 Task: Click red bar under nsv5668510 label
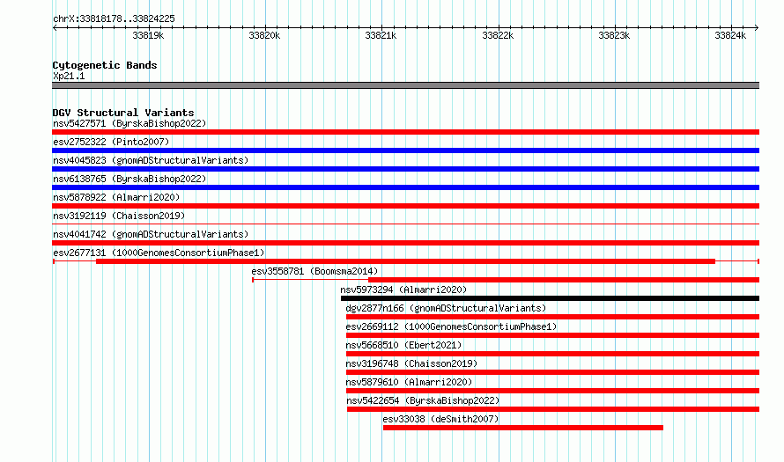pyautogui.click(x=552, y=354)
